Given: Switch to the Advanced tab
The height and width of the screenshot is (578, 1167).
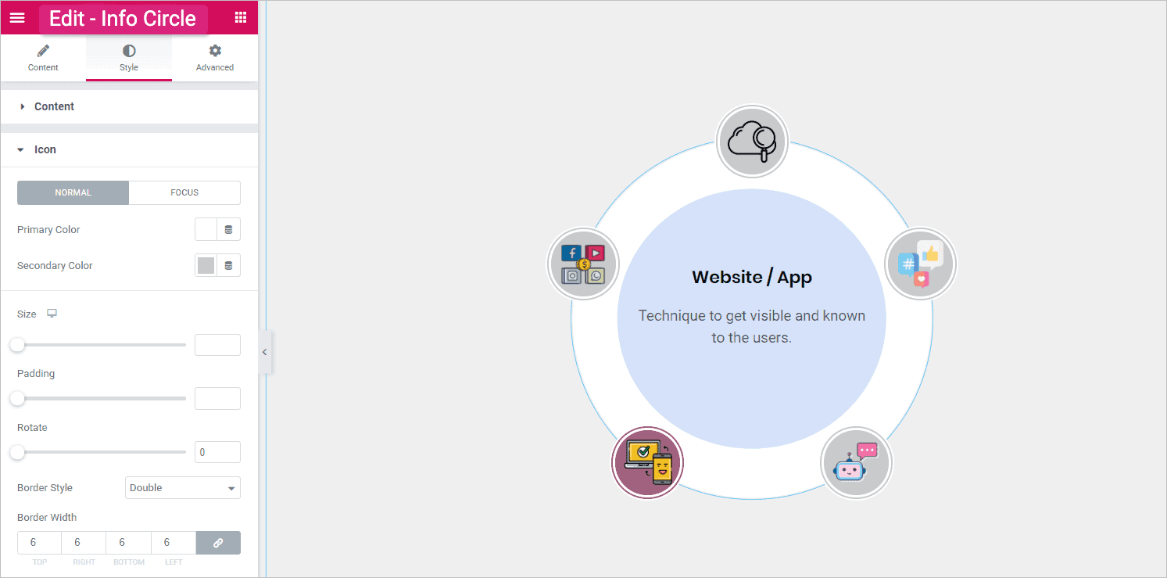Looking at the screenshot, I should pyautogui.click(x=215, y=58).
